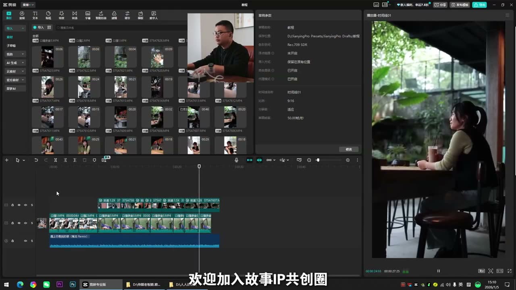
Task: Open the 数字人 (Digital human) panel
Action: (154, 15)
